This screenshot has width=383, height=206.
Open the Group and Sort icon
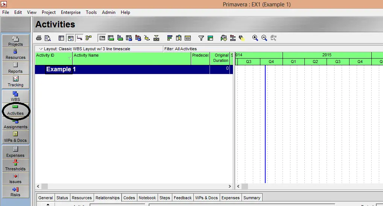click(x=210, y=38)
